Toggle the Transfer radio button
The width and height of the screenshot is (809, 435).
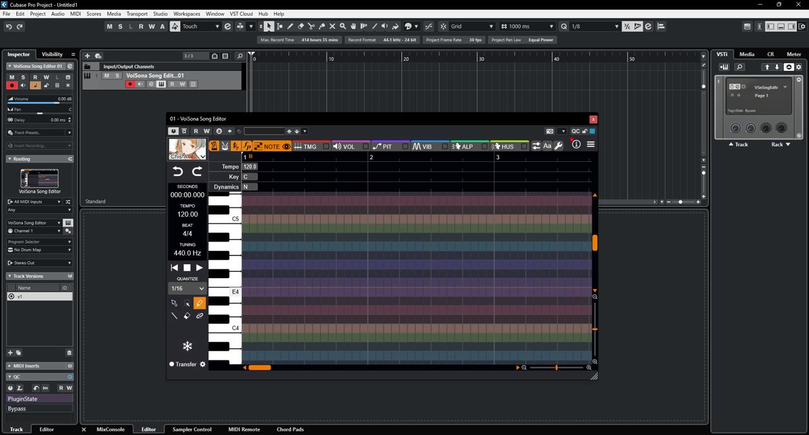pyautogui.click(x=171, y=364)
